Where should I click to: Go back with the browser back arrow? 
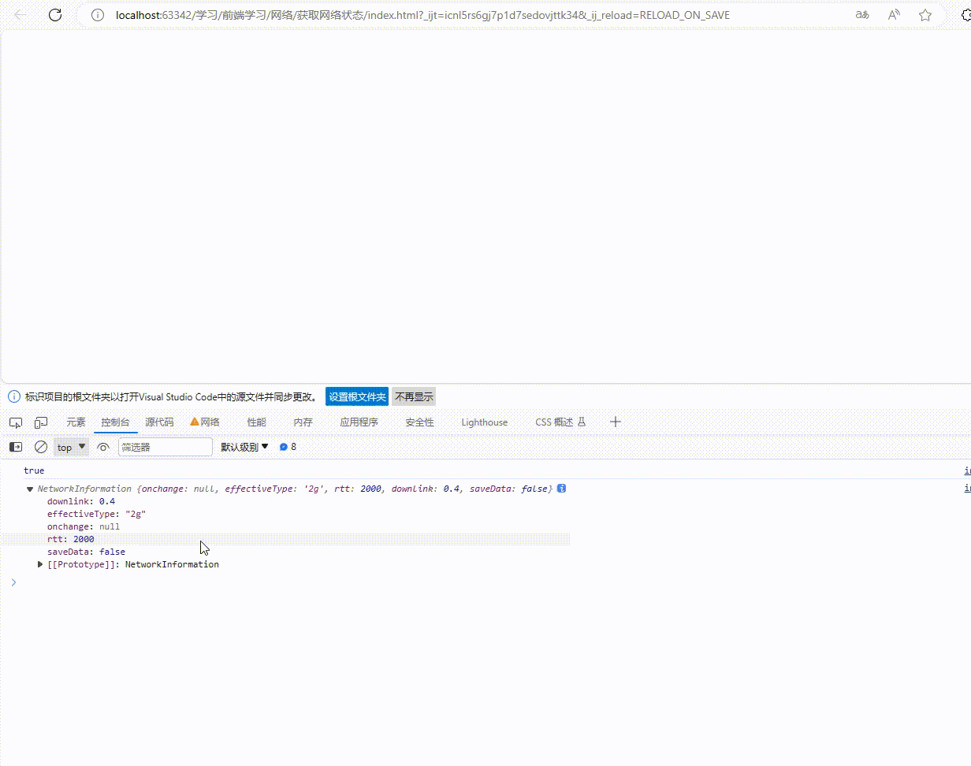[21, 15]
